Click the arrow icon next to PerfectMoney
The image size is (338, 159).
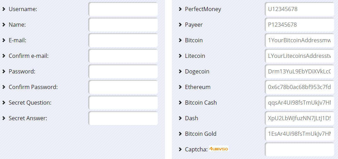coord(180,9)
